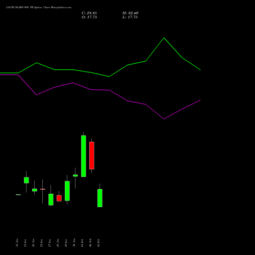Click the open price value O: 17.75
The image size is (255, 255).
(x=89, y=17)
